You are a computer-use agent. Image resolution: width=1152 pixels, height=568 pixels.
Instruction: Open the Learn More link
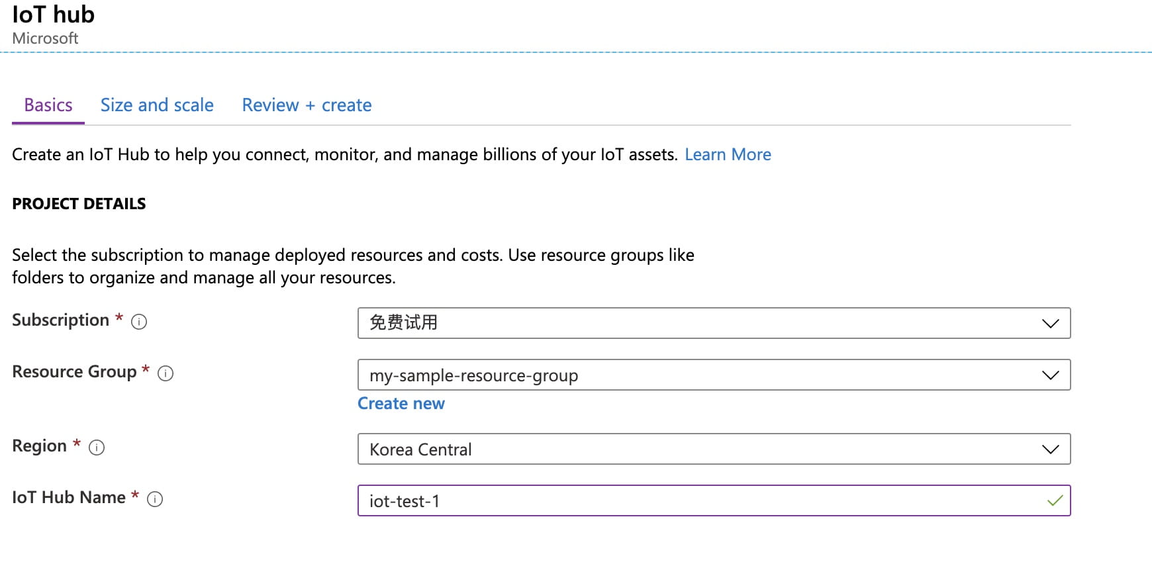point(728,154)
